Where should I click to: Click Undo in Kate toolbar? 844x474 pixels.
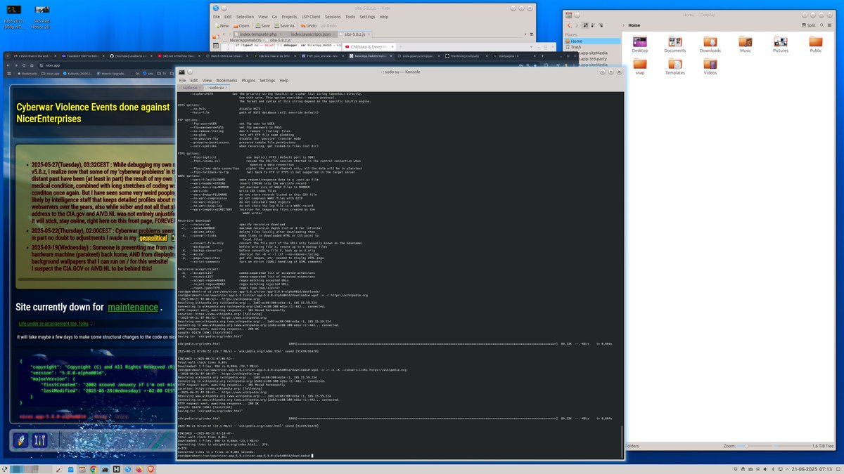310,25
